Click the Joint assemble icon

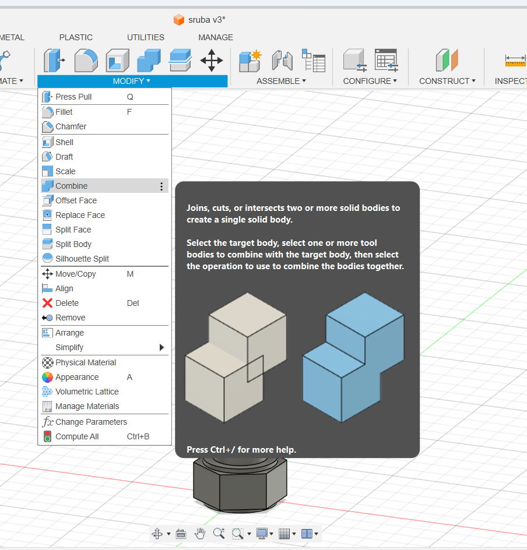pos(283,61)
